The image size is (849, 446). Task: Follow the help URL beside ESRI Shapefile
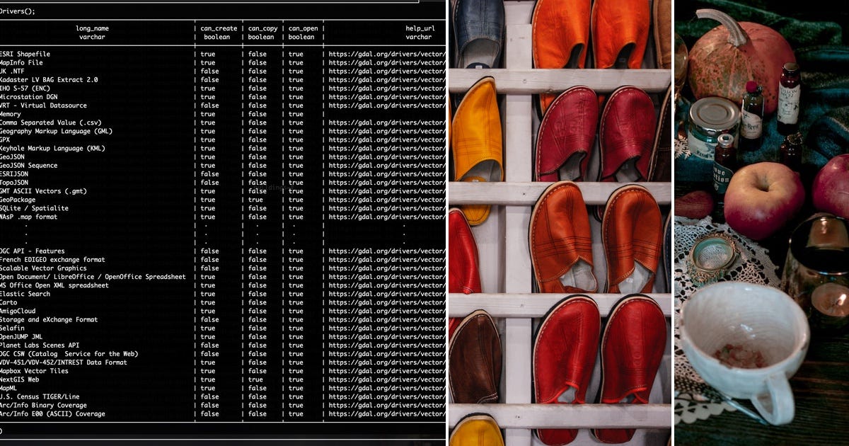(386, 53)
